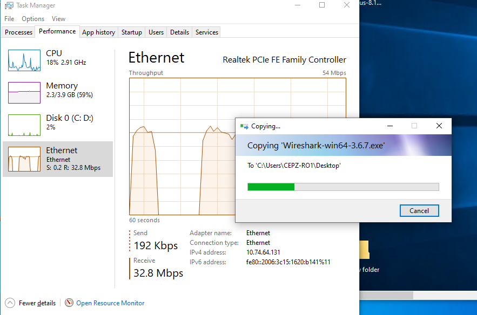477x315 pixels.
Task: Maximize the Task Manager window
Action: 322,5
